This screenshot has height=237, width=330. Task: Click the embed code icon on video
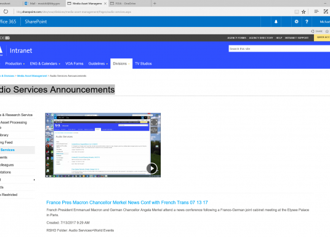click(154, 130)
